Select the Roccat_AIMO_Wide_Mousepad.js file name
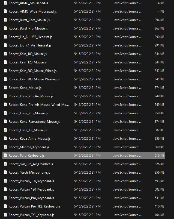 33,11
